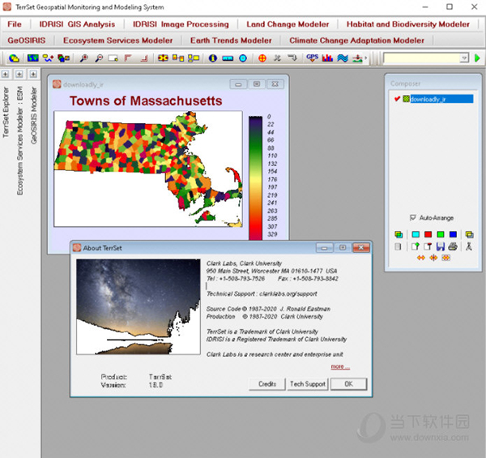Click the zoom in magnifier icon
Image resolution: width=486 pixels, height=458 pixels.
[x=85, y=58]
